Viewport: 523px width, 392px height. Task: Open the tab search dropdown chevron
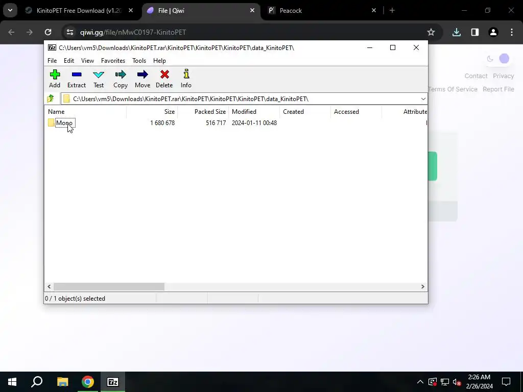[10, 10]
